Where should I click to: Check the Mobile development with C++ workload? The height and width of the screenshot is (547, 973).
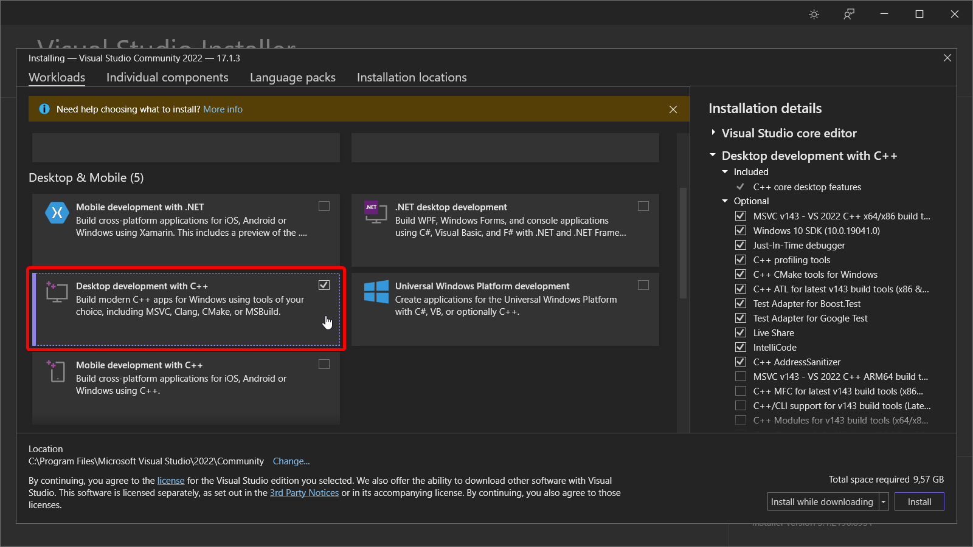tap(324, 364)
